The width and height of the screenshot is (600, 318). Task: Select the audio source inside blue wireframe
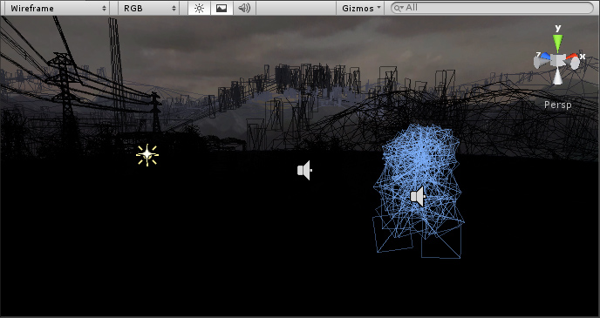418,196
